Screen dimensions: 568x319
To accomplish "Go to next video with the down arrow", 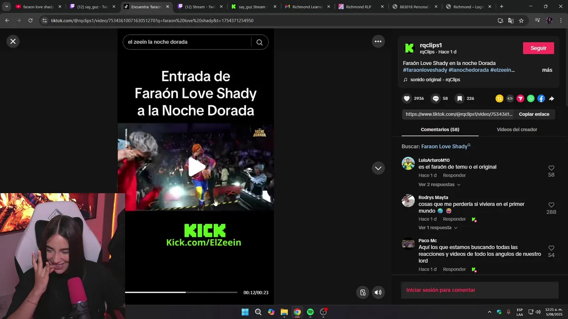I will (378, 168).
